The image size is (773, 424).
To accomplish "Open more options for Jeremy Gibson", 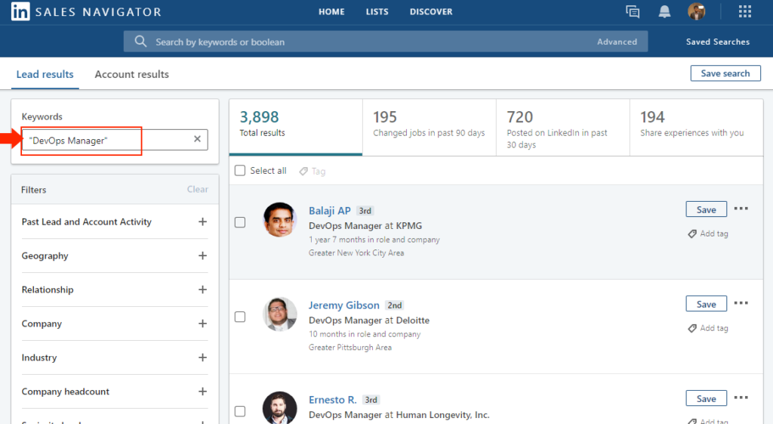I will click(x=741, y=303).
